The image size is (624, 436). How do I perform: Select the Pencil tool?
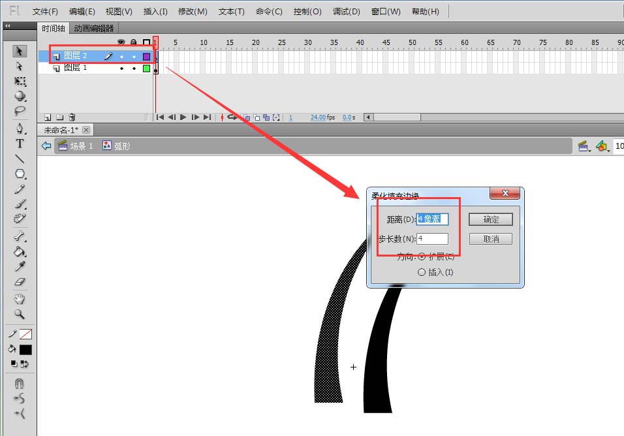(x=20, y=189)
